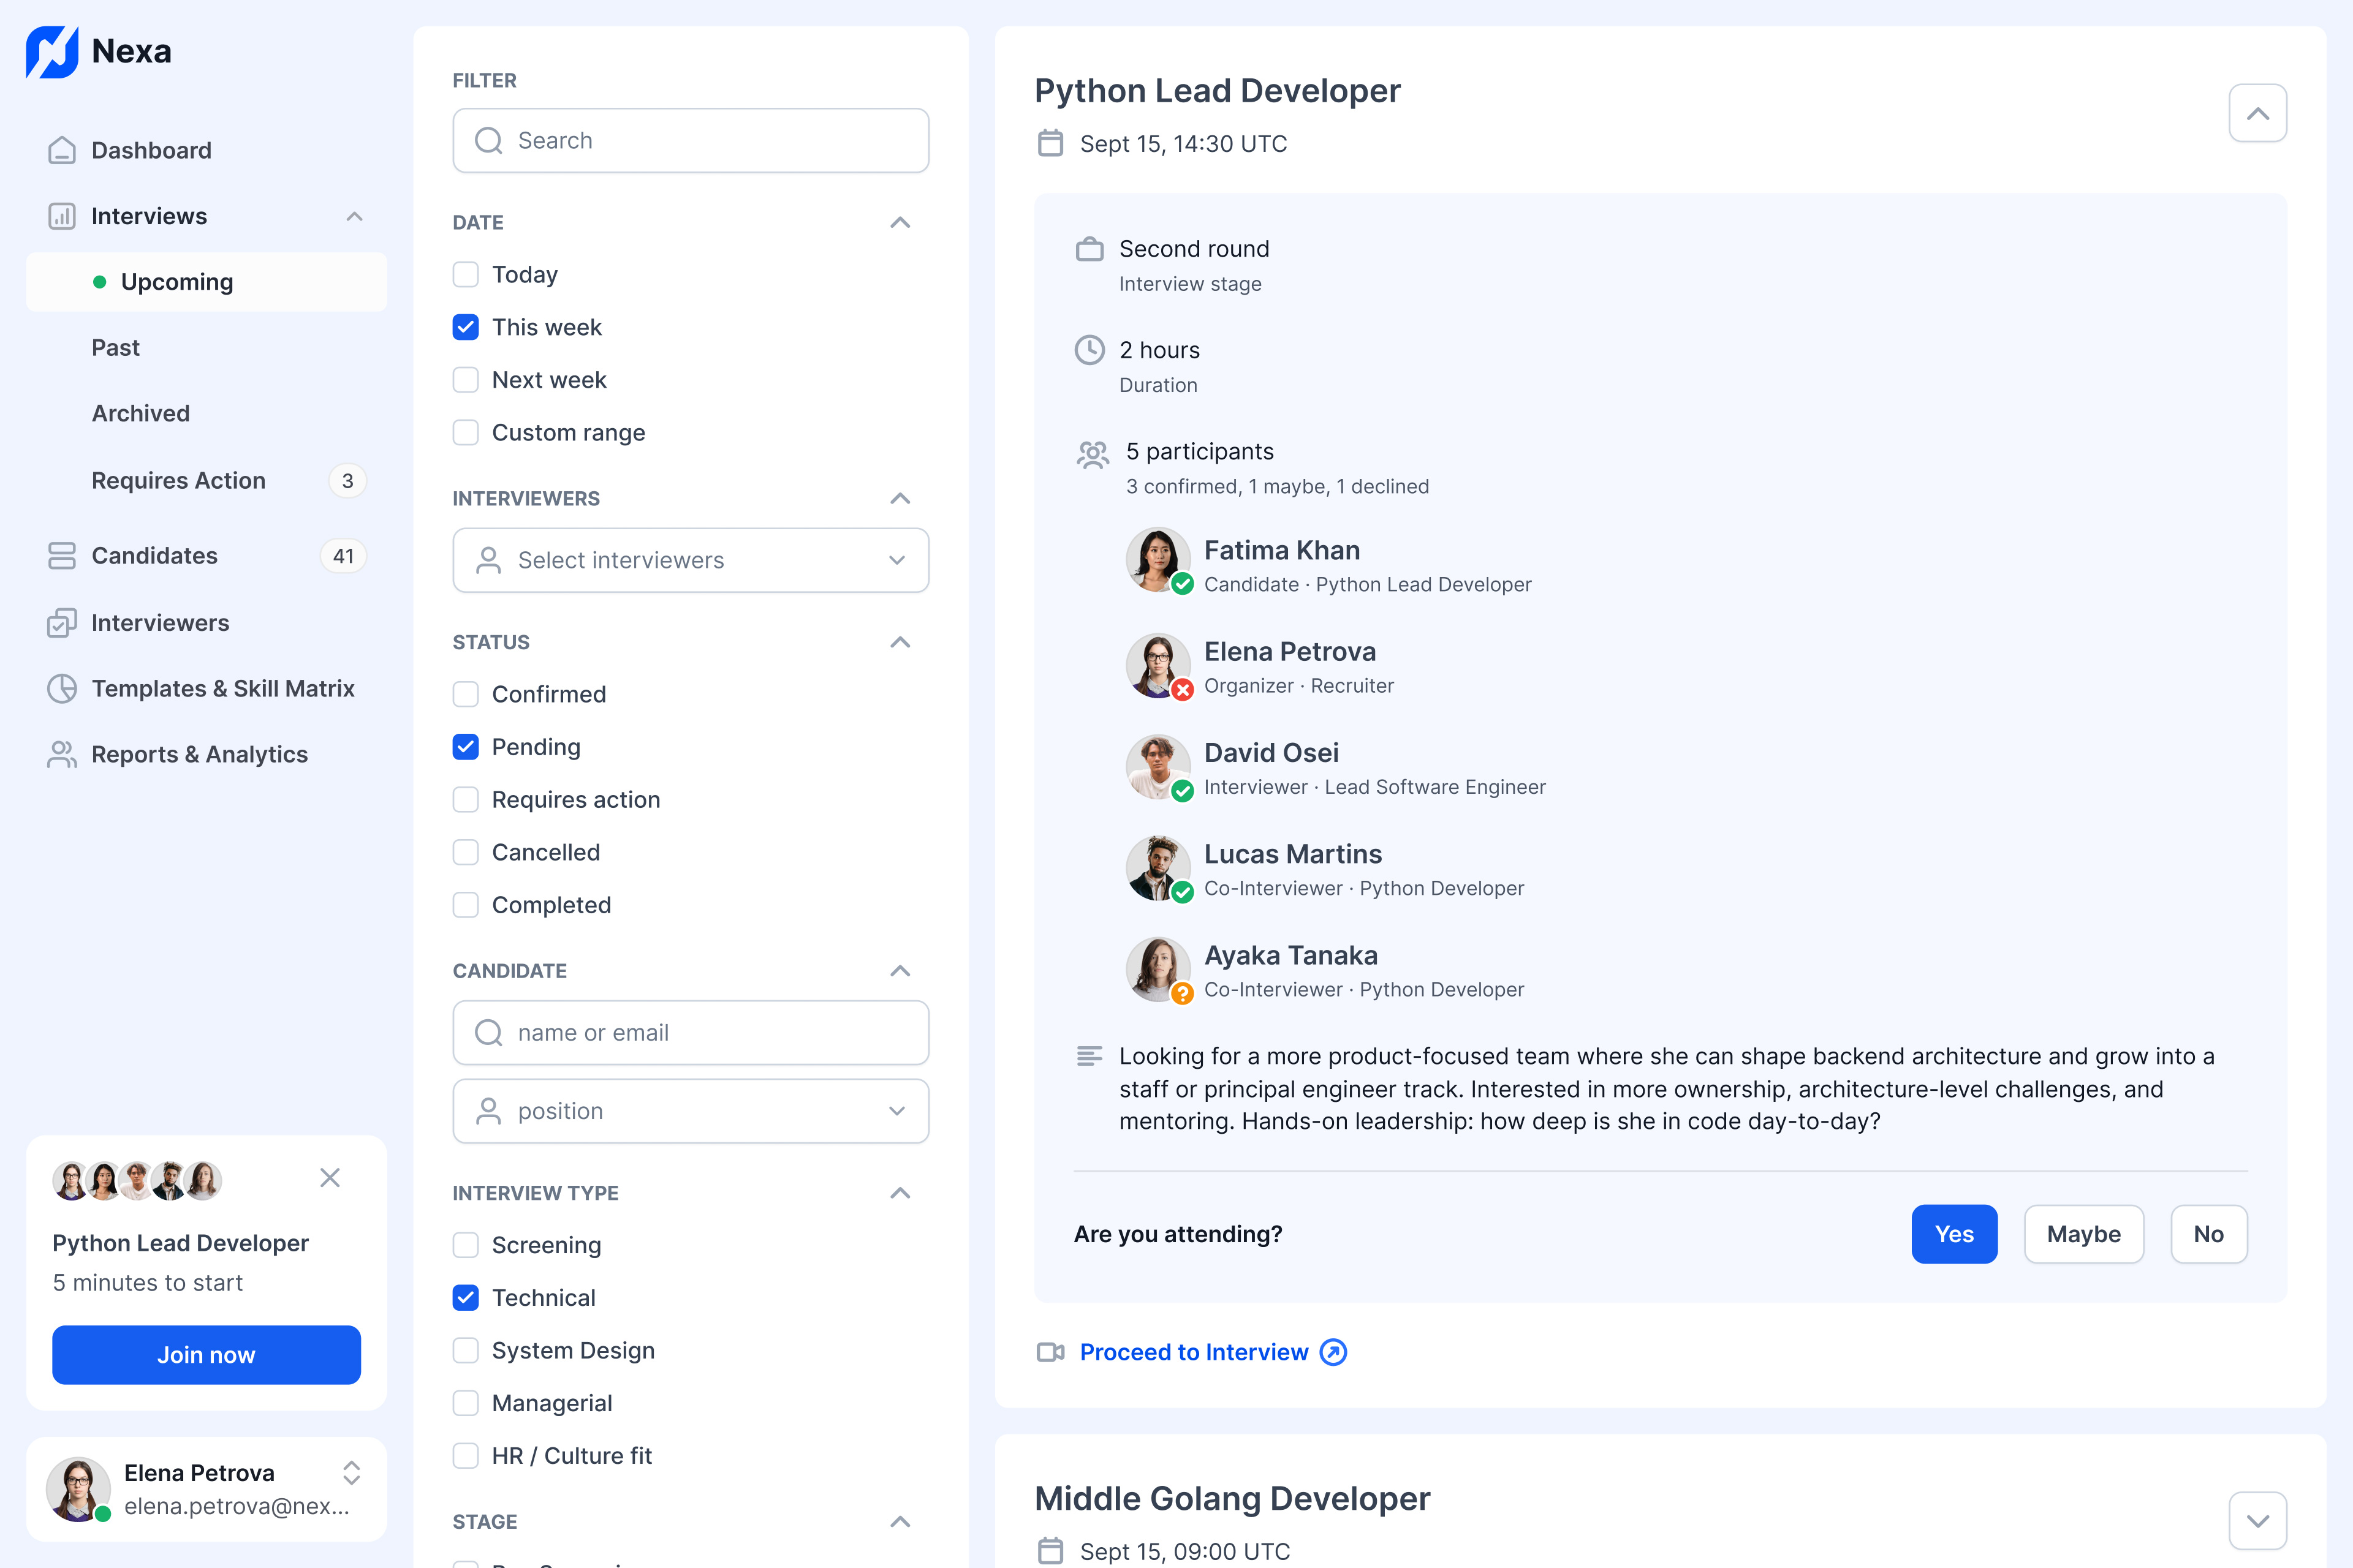Open Requires Action interviews
The height and width of the screenshot is (1568, 2353).
[x=206, y=481]
